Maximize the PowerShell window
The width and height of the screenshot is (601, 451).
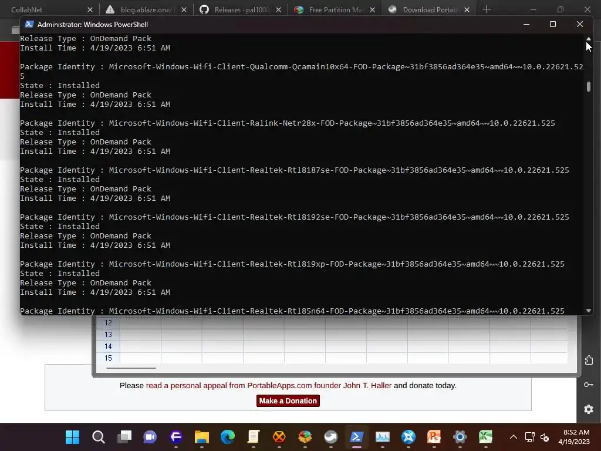553,24
